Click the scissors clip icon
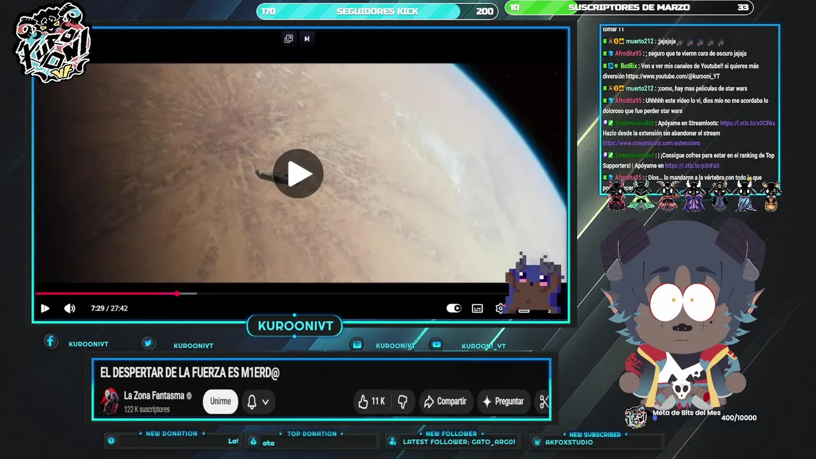The width and height of the screenshot is (816, 459). coord(544,402)
